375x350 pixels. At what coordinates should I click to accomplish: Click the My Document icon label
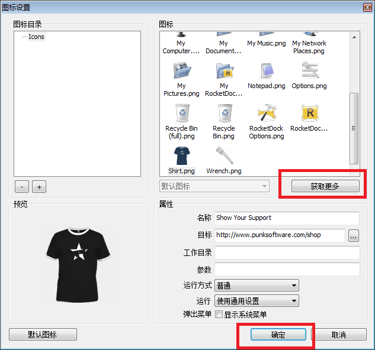coord(223,47)
